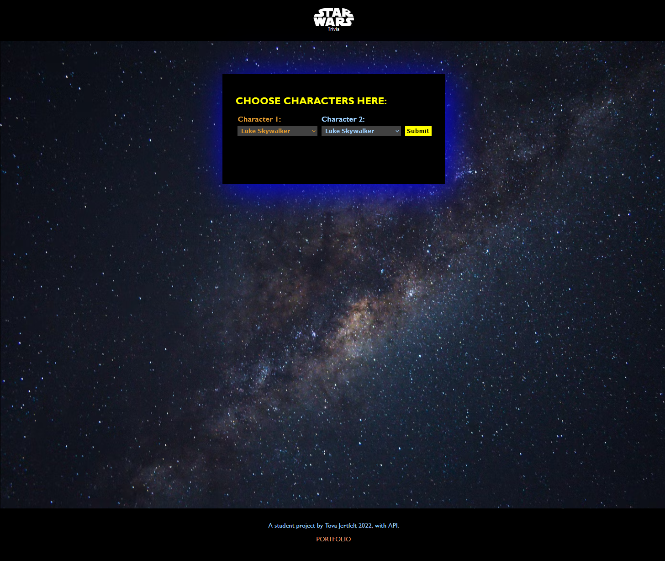This screenshot has width=665, height=561.
Task: Click the 'Character 1:' label
Action: coord(259,119)
